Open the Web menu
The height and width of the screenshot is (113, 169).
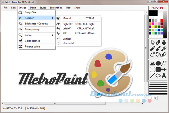click(x=68, y=8)
